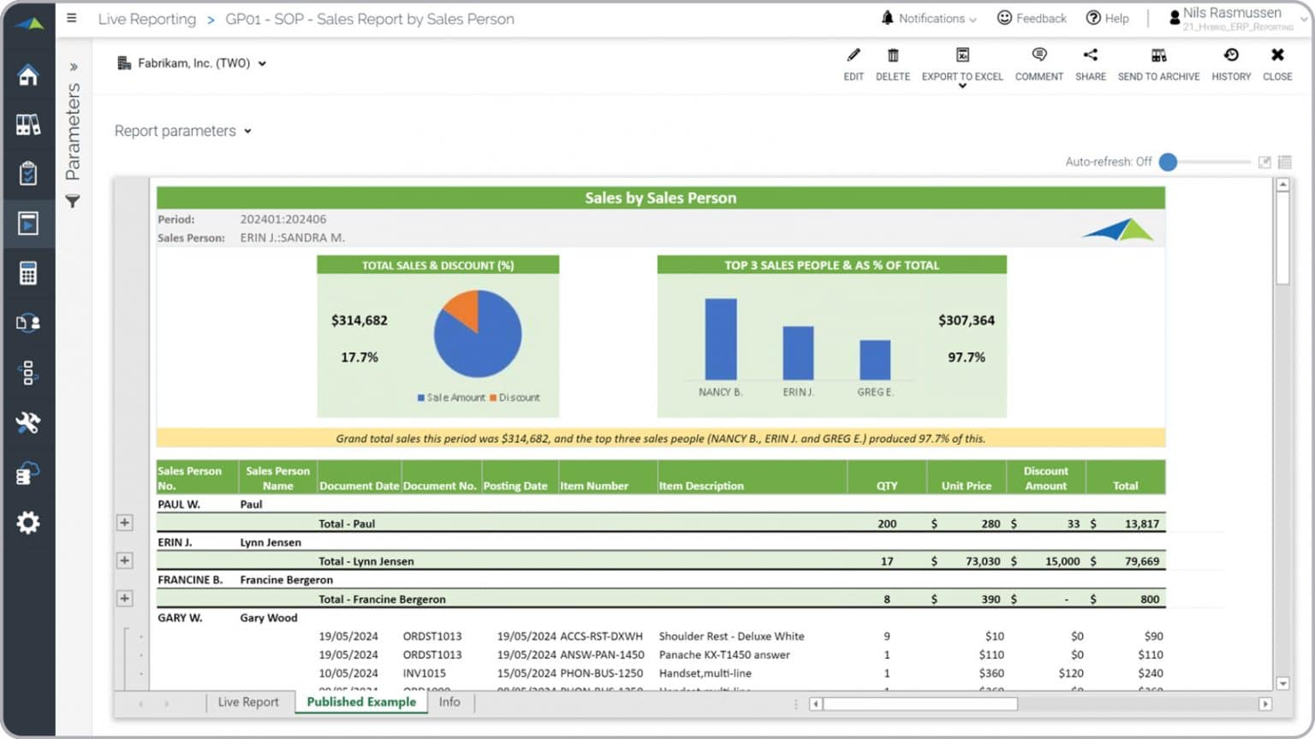Select the tools/wrench icon in sidebar

pos(28,423)
